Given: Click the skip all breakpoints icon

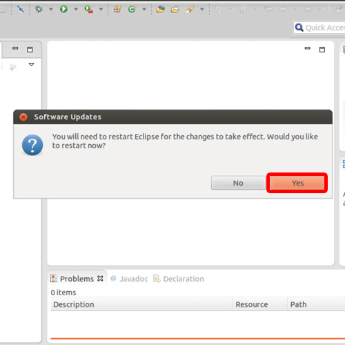Looking at the screenshot, I should [x=21, y=9].
